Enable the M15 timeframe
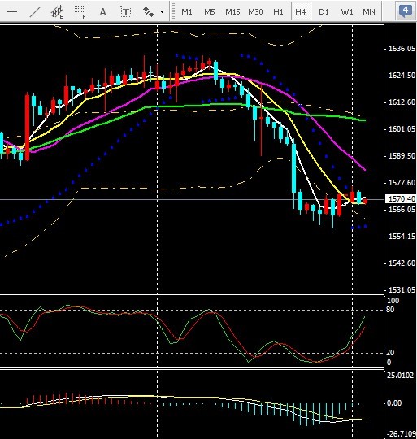This screenshot has height=439, width=417. tap(232, 11)
